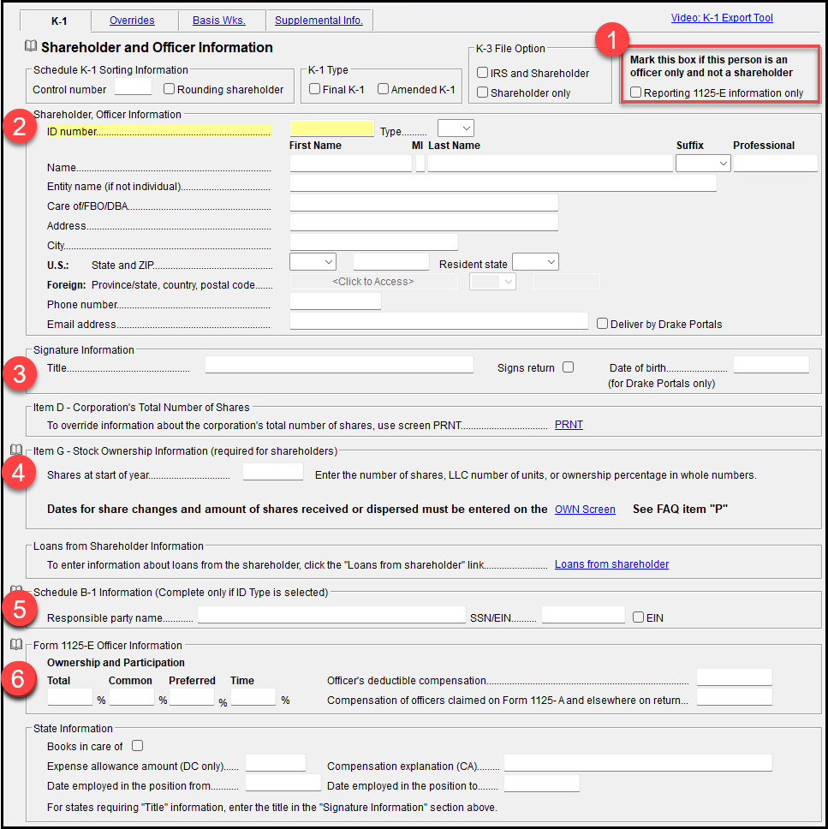Focus the Responsible party name field
The width and height of the screenshot is (828, 829).
point(331,614)
